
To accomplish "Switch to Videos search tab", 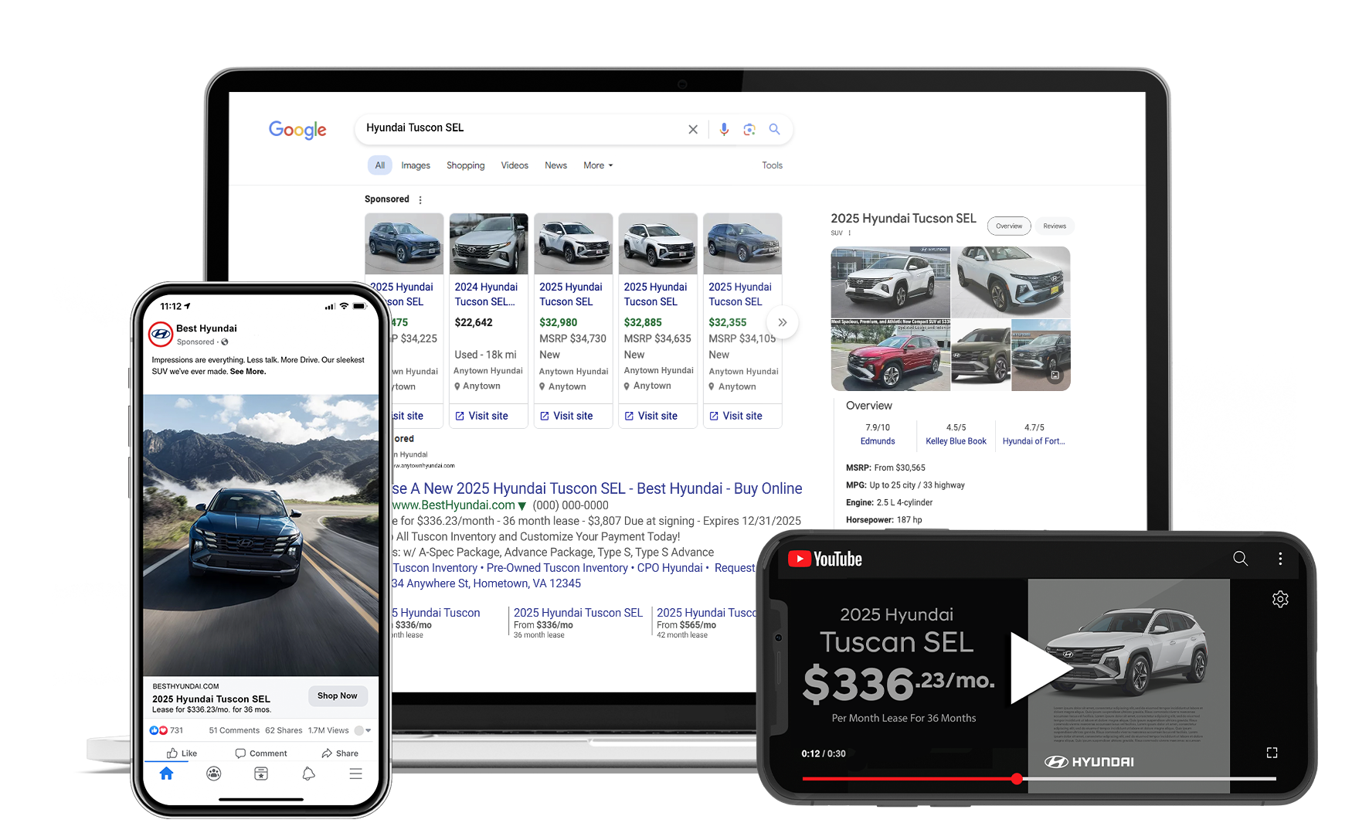I will click(x=515, y=165).
